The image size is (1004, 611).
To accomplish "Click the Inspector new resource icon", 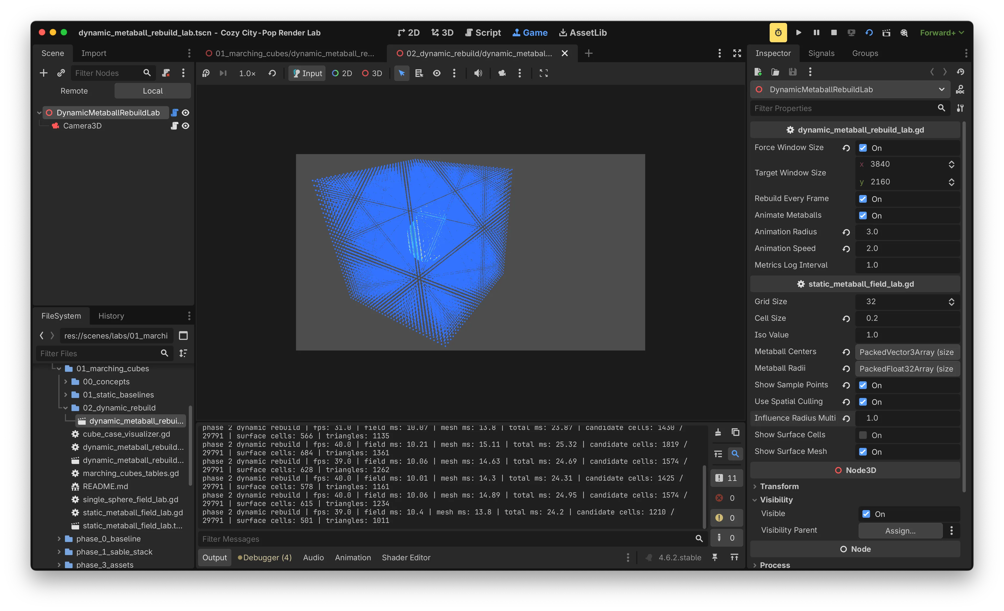I will pyautogui.click(x=758, y=72).
